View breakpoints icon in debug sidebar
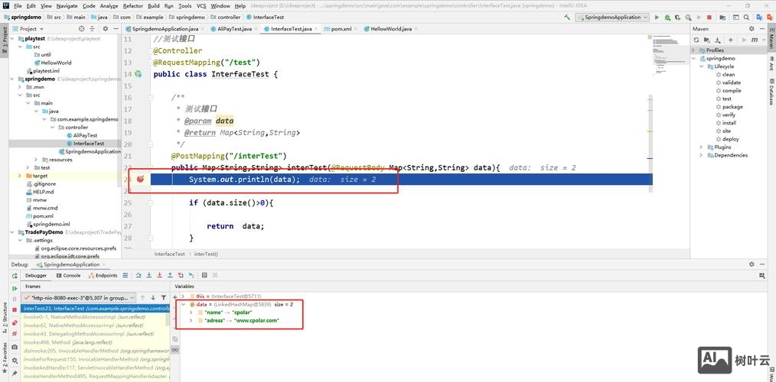Viewport: 776px width, 382px height. click(x=15, y=322)
